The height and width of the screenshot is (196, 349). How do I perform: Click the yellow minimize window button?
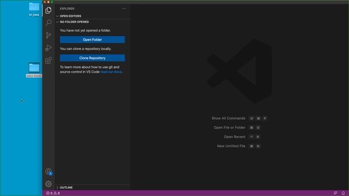point(49,2)
